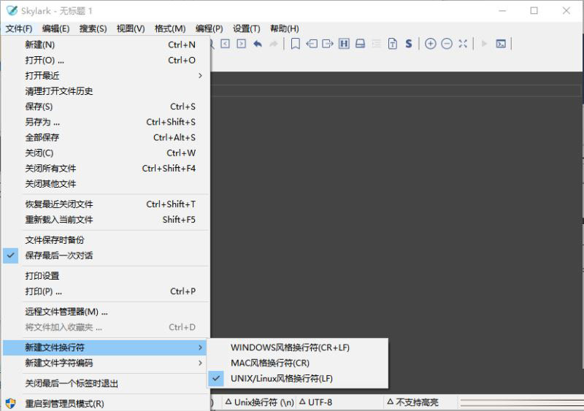
Task: Click the bold S toolbar icon
Action: click(409, 44)
